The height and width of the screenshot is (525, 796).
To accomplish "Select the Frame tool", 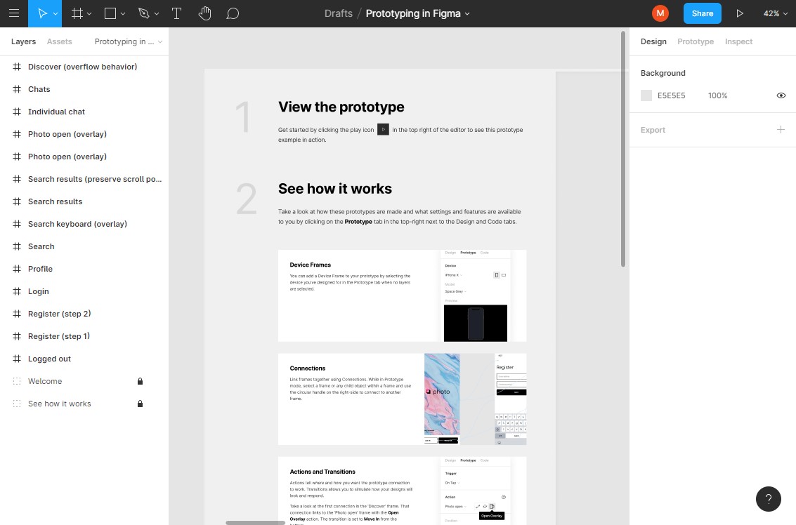I will (x=77, y=14).
